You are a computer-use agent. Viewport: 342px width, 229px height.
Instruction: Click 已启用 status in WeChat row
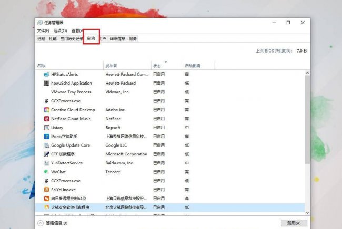click(x=159, y=172)
